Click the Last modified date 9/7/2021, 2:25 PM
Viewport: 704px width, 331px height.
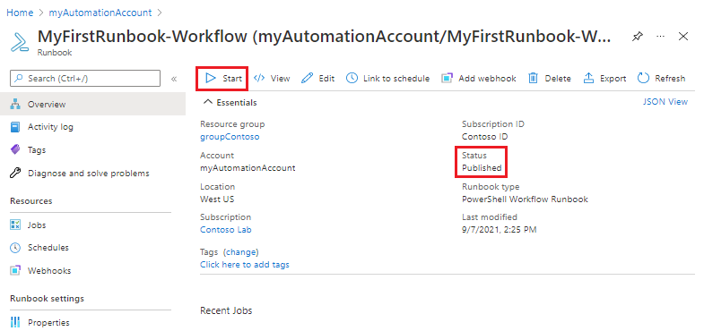(x=500, y=230)
